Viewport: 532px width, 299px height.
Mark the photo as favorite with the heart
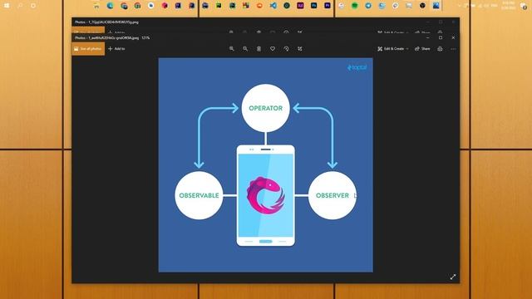[x=273, y=49]
